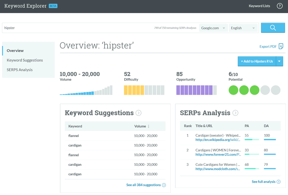Viewport: 288px width, 195px height.
Task: Open Keyword Lists in the header
Action: click(259, 6)
